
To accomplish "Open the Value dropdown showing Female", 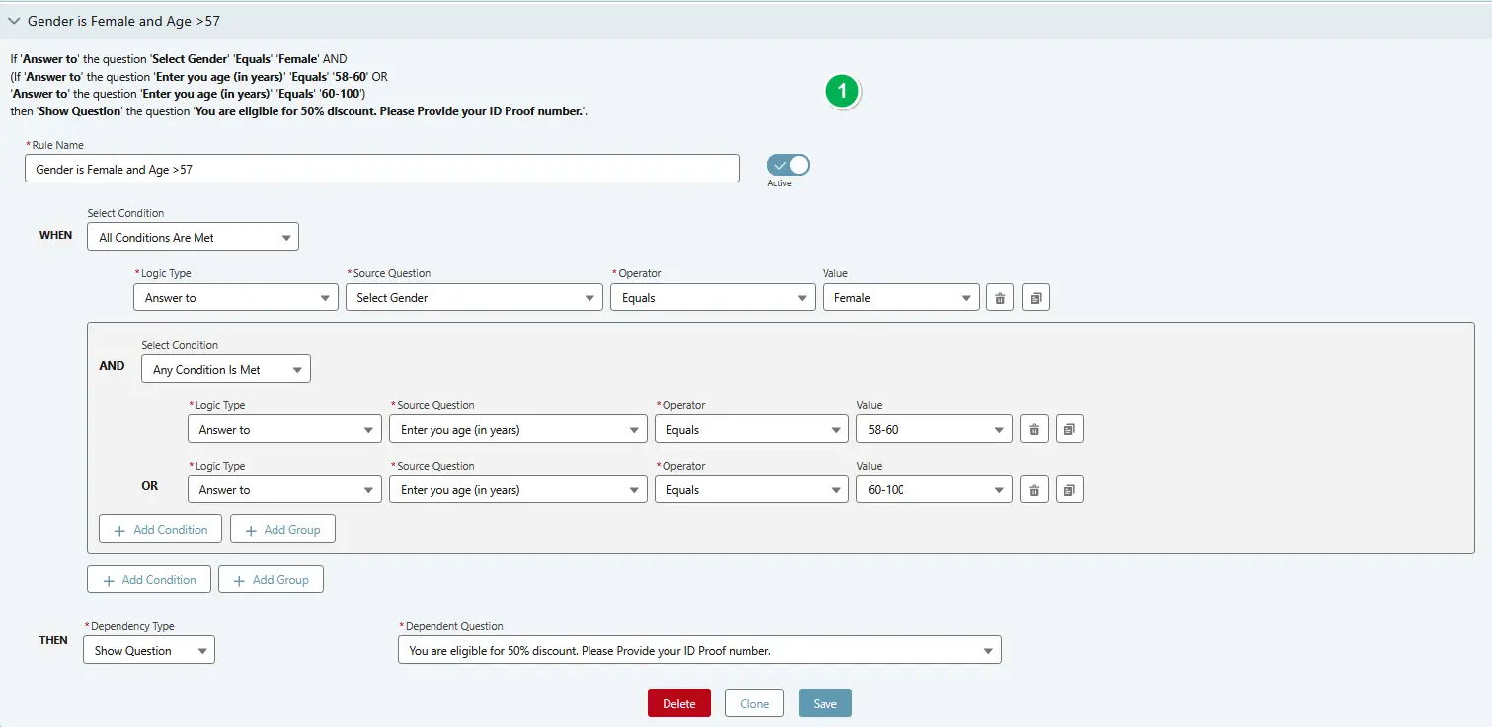I will [900, 297].
